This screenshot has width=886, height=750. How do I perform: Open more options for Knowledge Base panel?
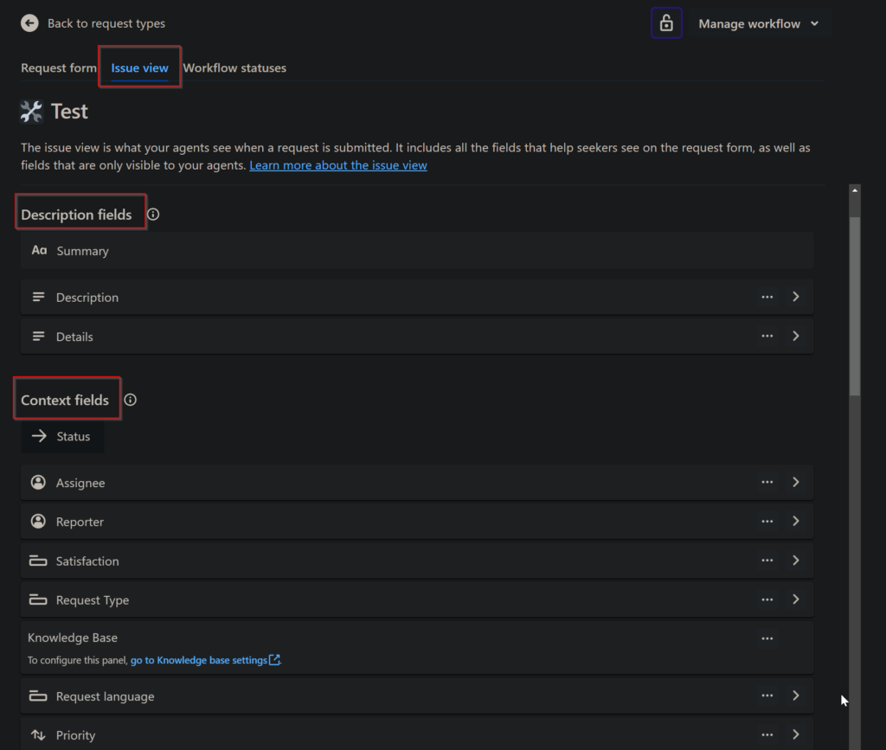767,638
